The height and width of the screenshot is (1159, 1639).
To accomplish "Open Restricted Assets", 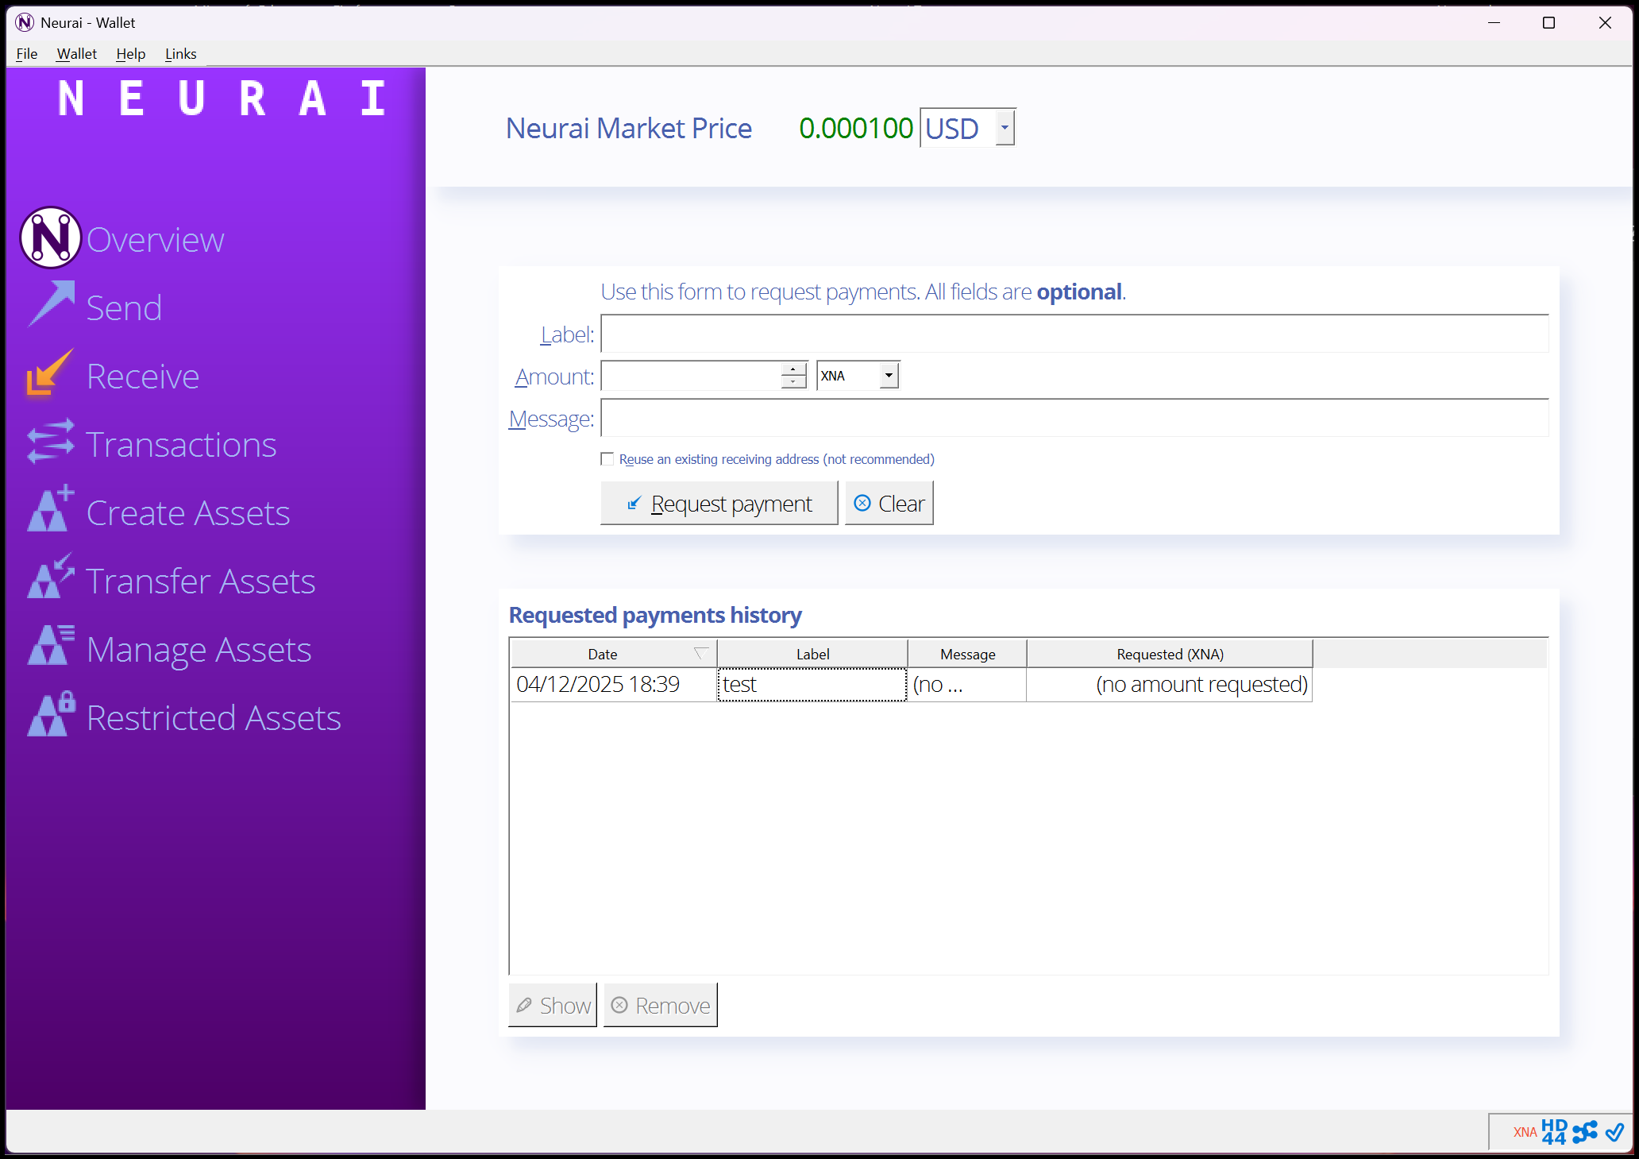I will 213,717.
